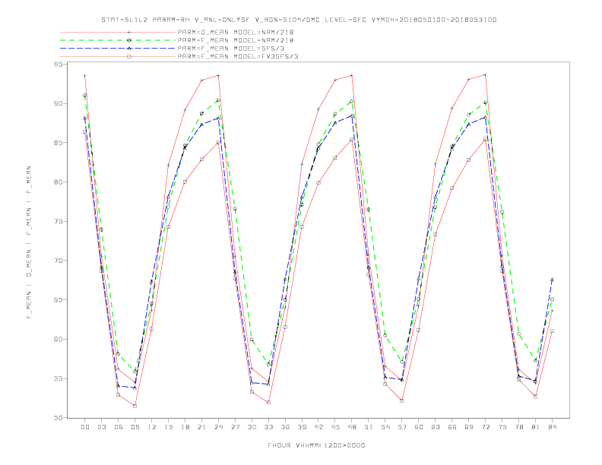The height and width of the screenshot is (465, 602).
Task: Click the x-axis tick label 18
Action: (x=185, y=427)
